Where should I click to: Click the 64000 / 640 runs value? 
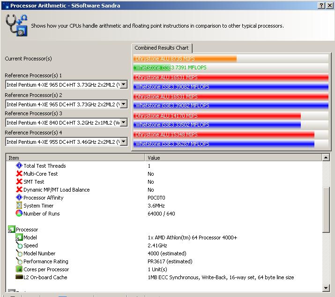click(161, 214)
